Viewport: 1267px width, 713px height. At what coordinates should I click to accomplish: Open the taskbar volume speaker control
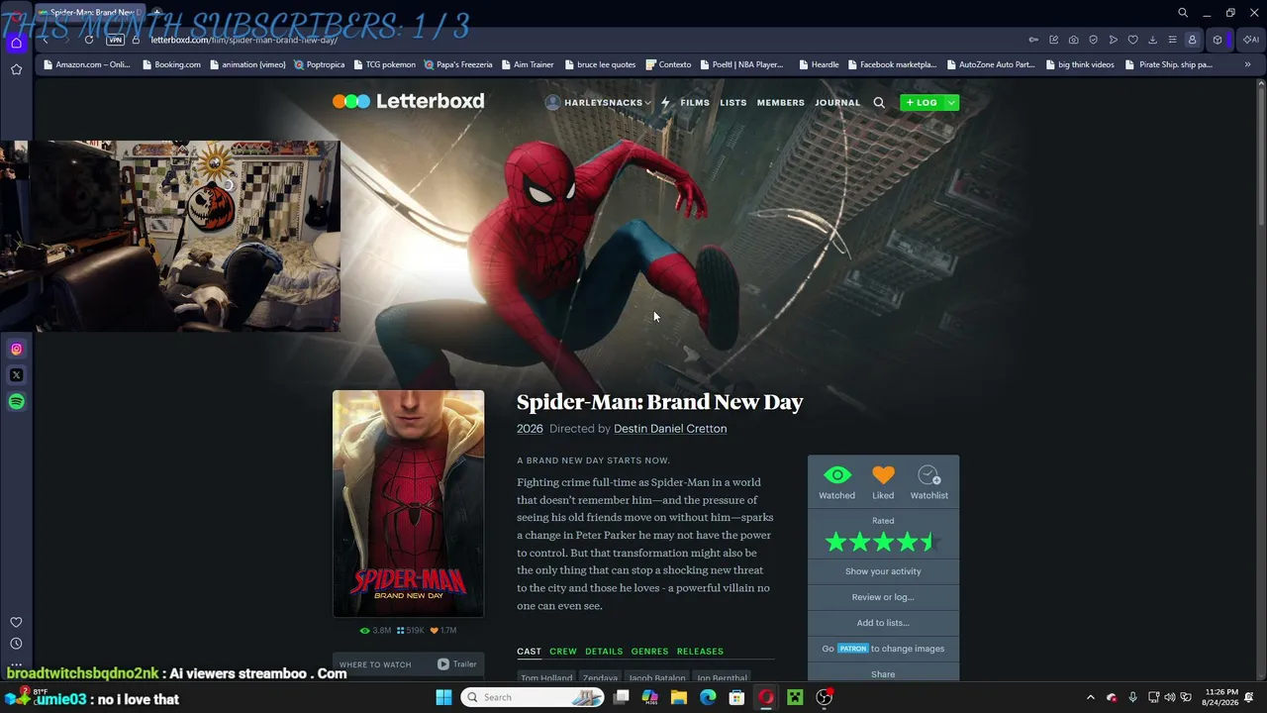click(1169, 697)
